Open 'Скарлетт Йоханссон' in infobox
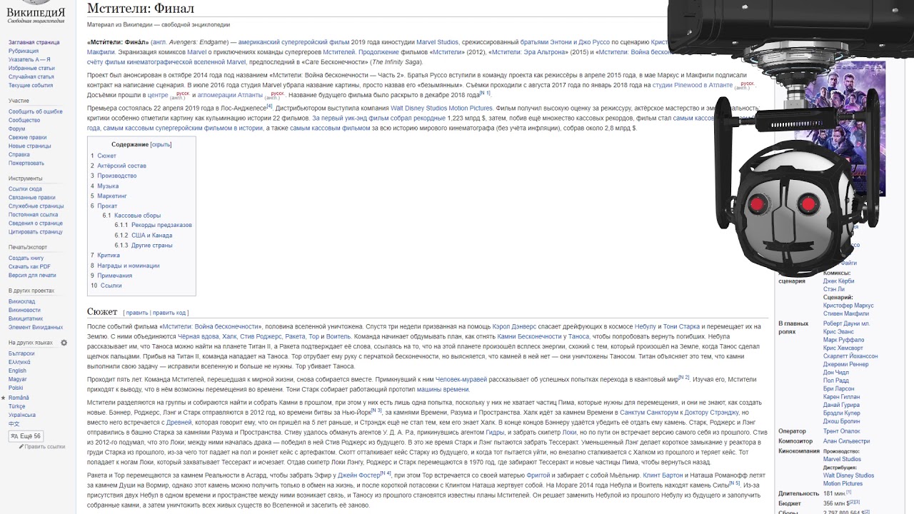Viewport: 914px width, 514px height. [850, 356]
